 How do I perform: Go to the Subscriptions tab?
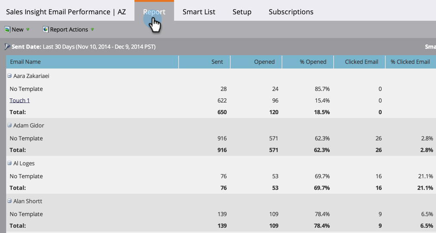tap(291, 12)
